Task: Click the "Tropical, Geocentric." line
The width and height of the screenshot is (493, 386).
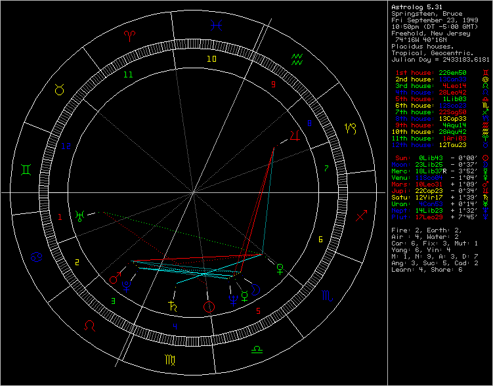Action: (x=433, y=53)
